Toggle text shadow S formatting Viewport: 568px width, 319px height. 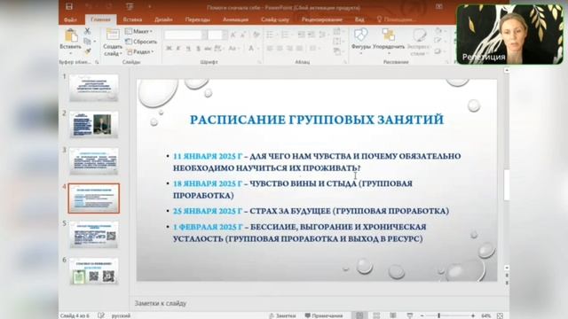[x=198, y=48]
